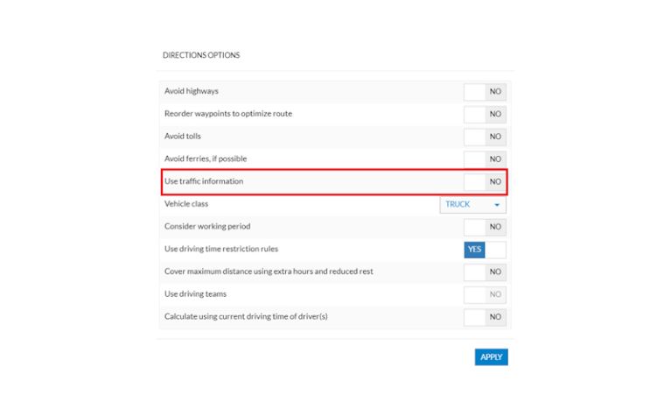Click the Avoid ferries, if possible label
Image resolution: width=671 pixels, height=416 pixels.
click(x=206, y=159)
